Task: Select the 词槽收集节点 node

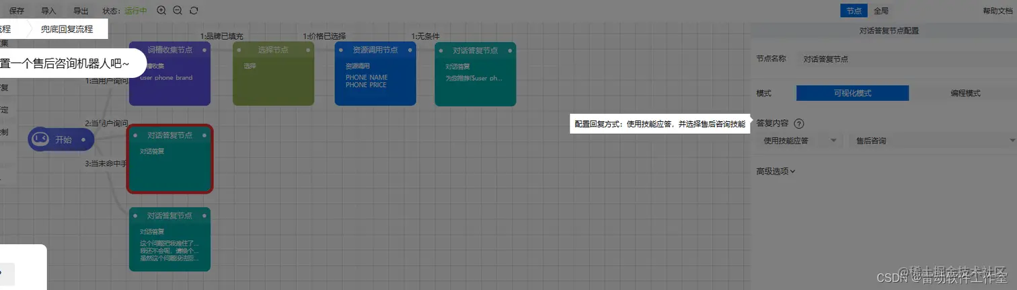Action: tap(169, 73)
